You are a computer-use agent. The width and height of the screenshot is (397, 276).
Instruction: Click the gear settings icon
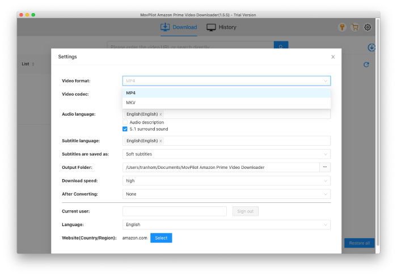point(368,27)
